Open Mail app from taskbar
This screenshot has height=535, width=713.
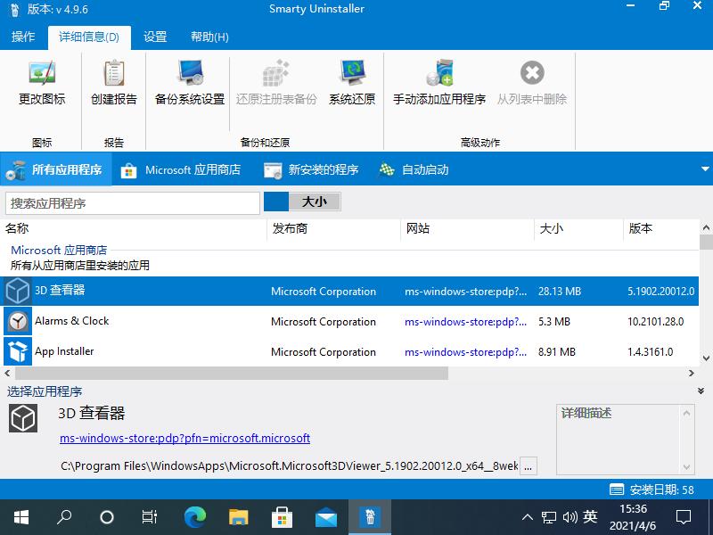point(326,518)
